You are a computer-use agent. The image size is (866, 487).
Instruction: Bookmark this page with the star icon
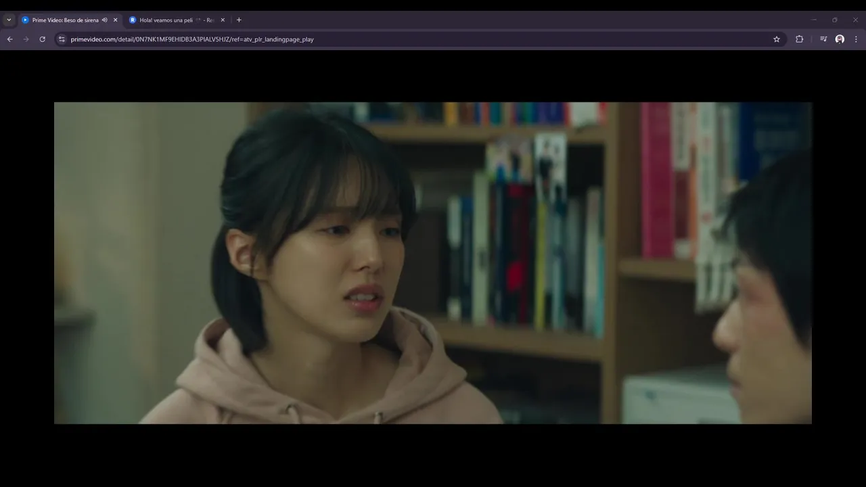coord(777,39)
